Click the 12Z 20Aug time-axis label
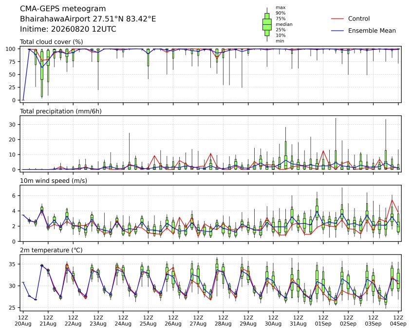The image size is (412, 332). 23,321
